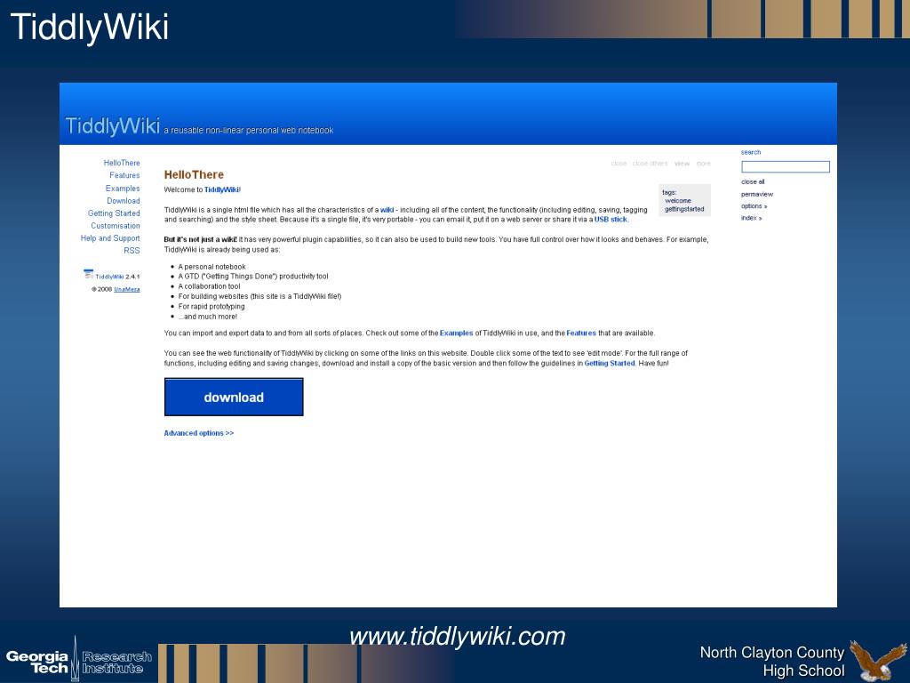This screenshot has height=683, width=910.
Task: Click the 'A personal notebook' bullet
Action: [x=212, y=267]
